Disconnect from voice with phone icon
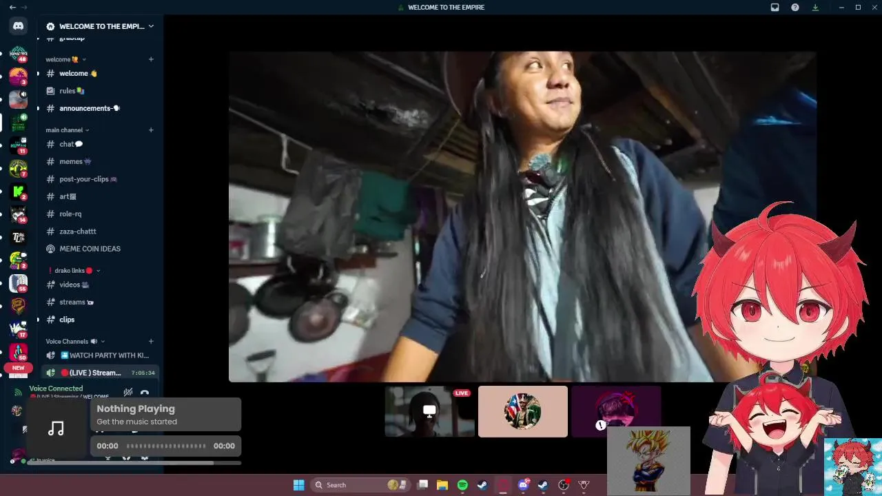The width and height of the screenshot is (882, 496). [145, 393]
